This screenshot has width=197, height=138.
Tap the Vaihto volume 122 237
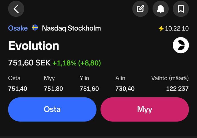point(177,89)
